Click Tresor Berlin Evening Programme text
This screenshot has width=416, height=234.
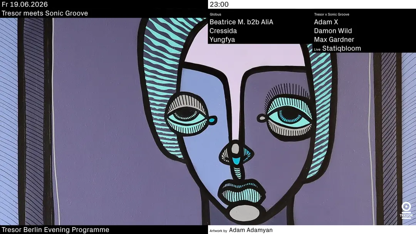55,229
